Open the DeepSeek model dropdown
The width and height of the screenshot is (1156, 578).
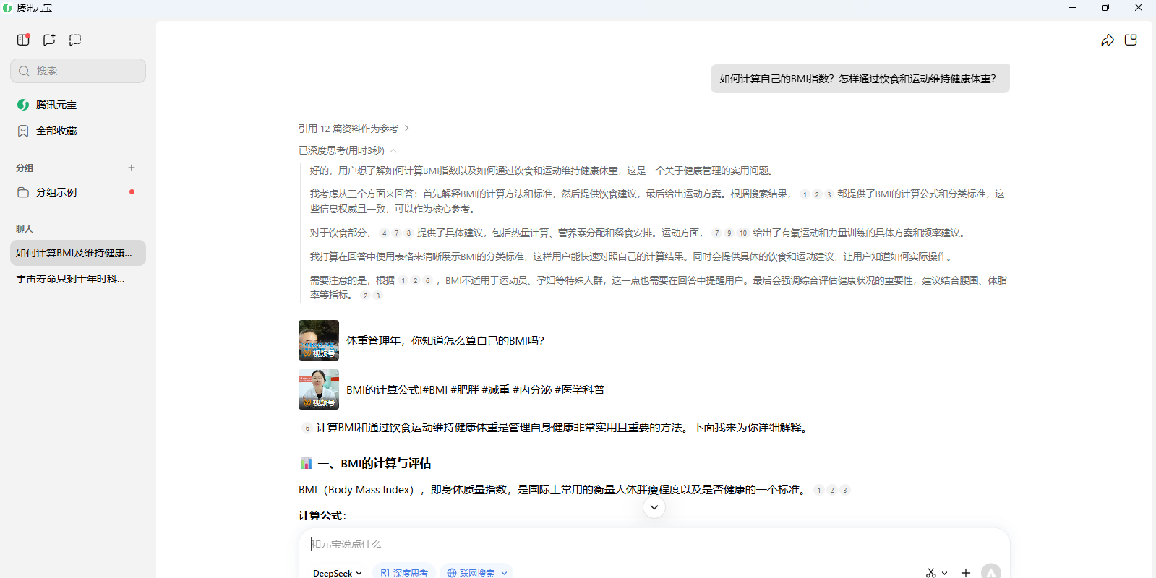[x=337, y=573]
